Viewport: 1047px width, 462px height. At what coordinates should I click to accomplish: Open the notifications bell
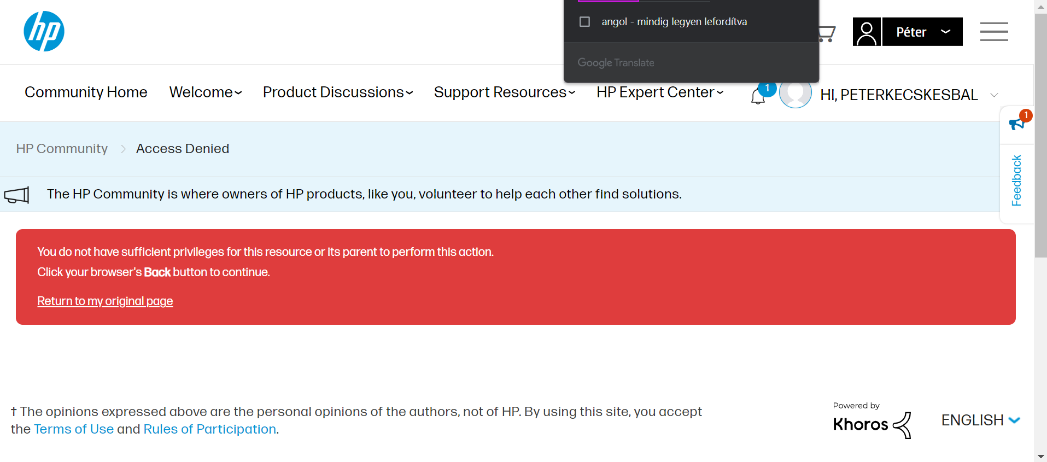coord(758,96)
